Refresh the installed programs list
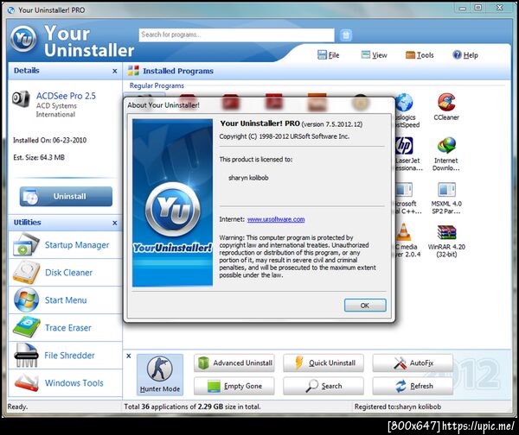This screenshot has height=435, width=519. click(413, 386)
